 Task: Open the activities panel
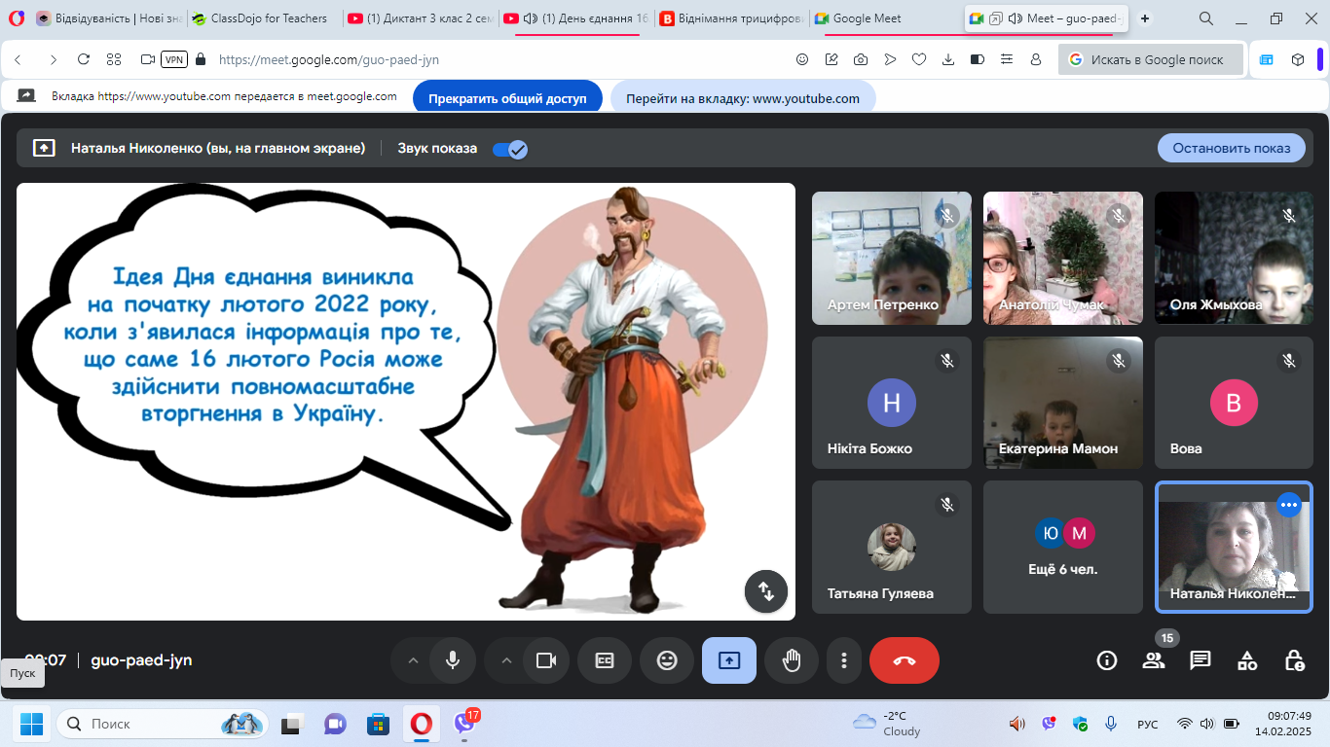point(1247,660)
